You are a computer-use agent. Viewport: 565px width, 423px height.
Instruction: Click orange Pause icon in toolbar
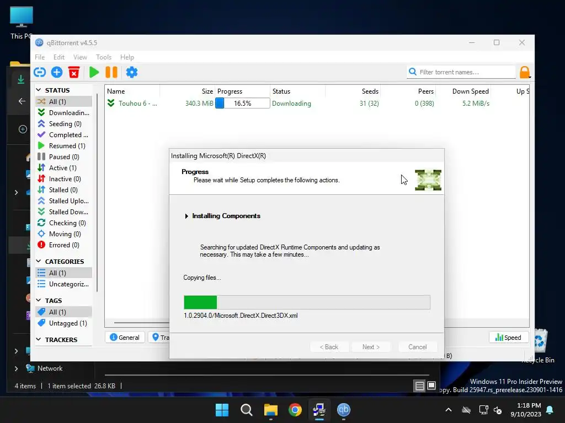(x=111, y=72)
